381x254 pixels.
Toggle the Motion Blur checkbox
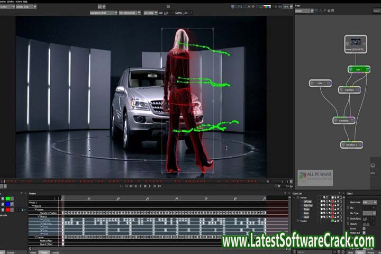pyautogui.click(x=364, y=233)
